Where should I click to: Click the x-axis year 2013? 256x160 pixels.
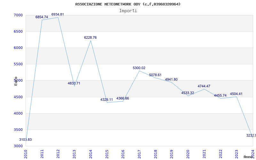coord(74,154)
